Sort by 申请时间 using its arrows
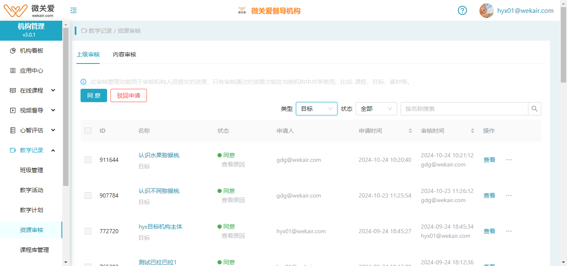This screenshot has height=266, width=567. [410, 131]
